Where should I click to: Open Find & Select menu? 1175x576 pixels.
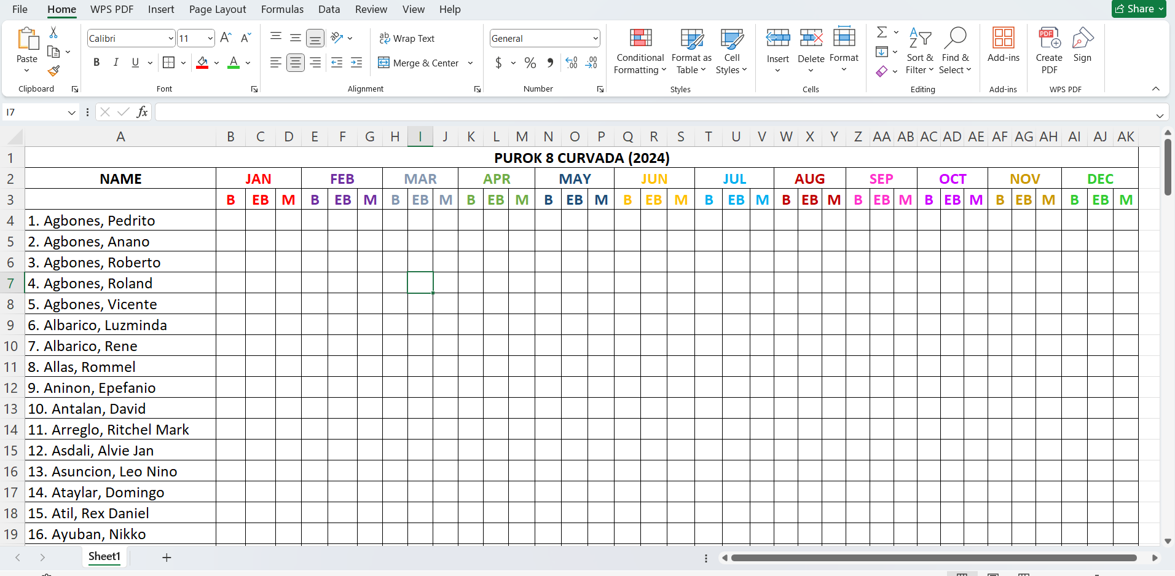point(955,50)
